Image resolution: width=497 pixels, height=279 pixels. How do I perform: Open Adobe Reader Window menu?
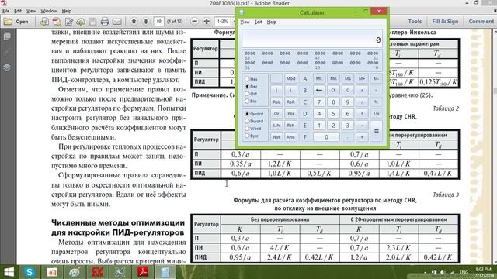click(x=49, y=11)
